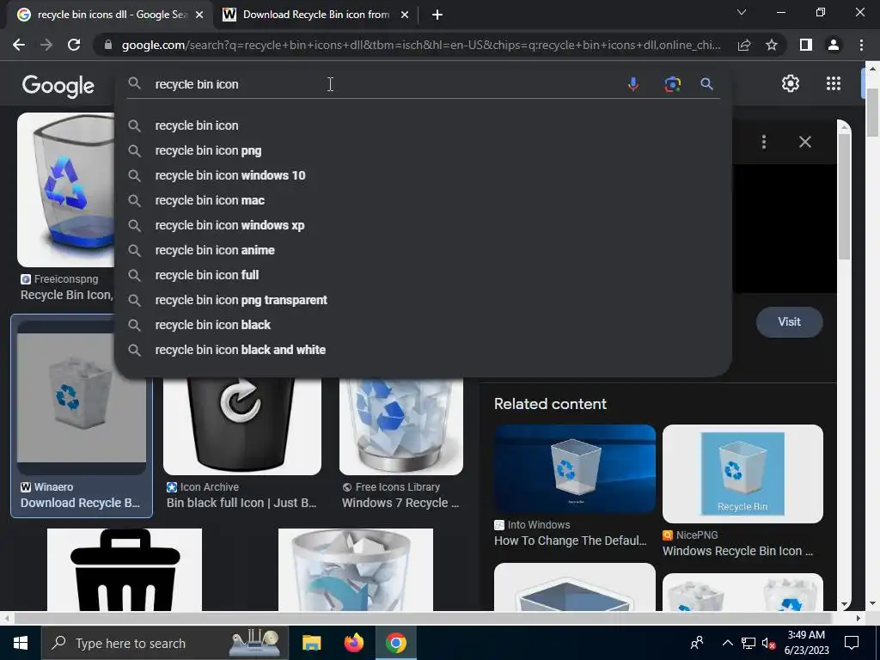Close the image preview panel
The width and height of the screenshot is (880, 660).
[804, 142]
